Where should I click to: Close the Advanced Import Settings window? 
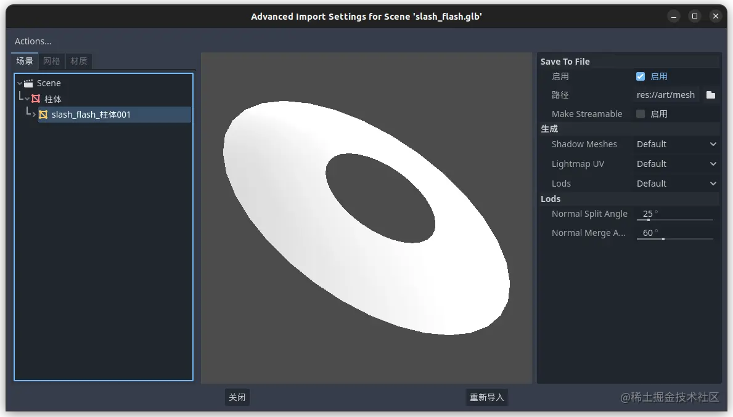pyautogui.click(x=716, y=17)
